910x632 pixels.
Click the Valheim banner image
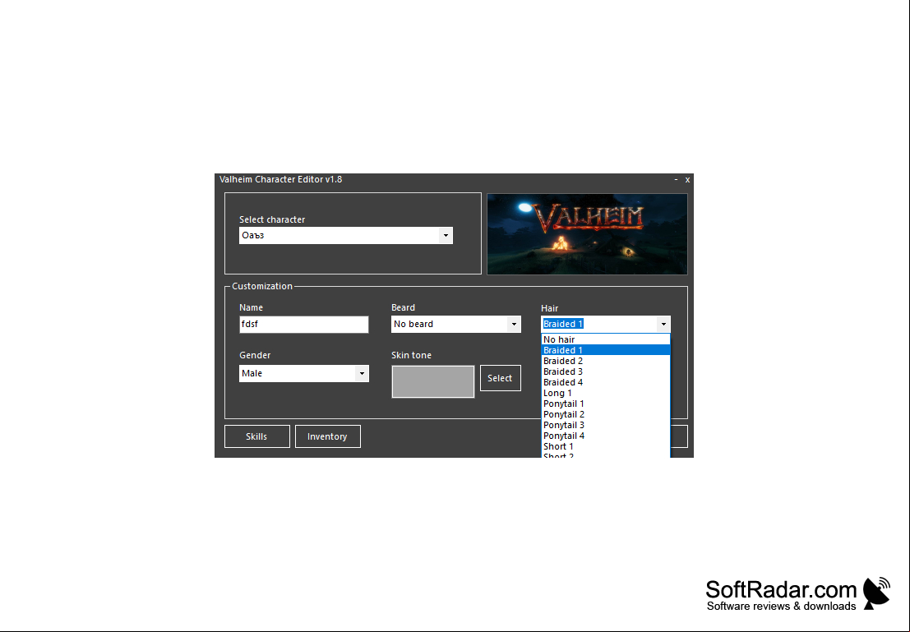coord(587,234)
